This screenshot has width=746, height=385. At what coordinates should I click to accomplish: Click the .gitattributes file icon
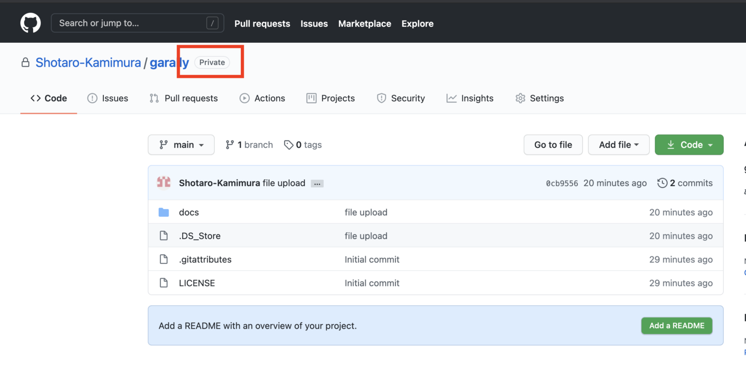164,260
